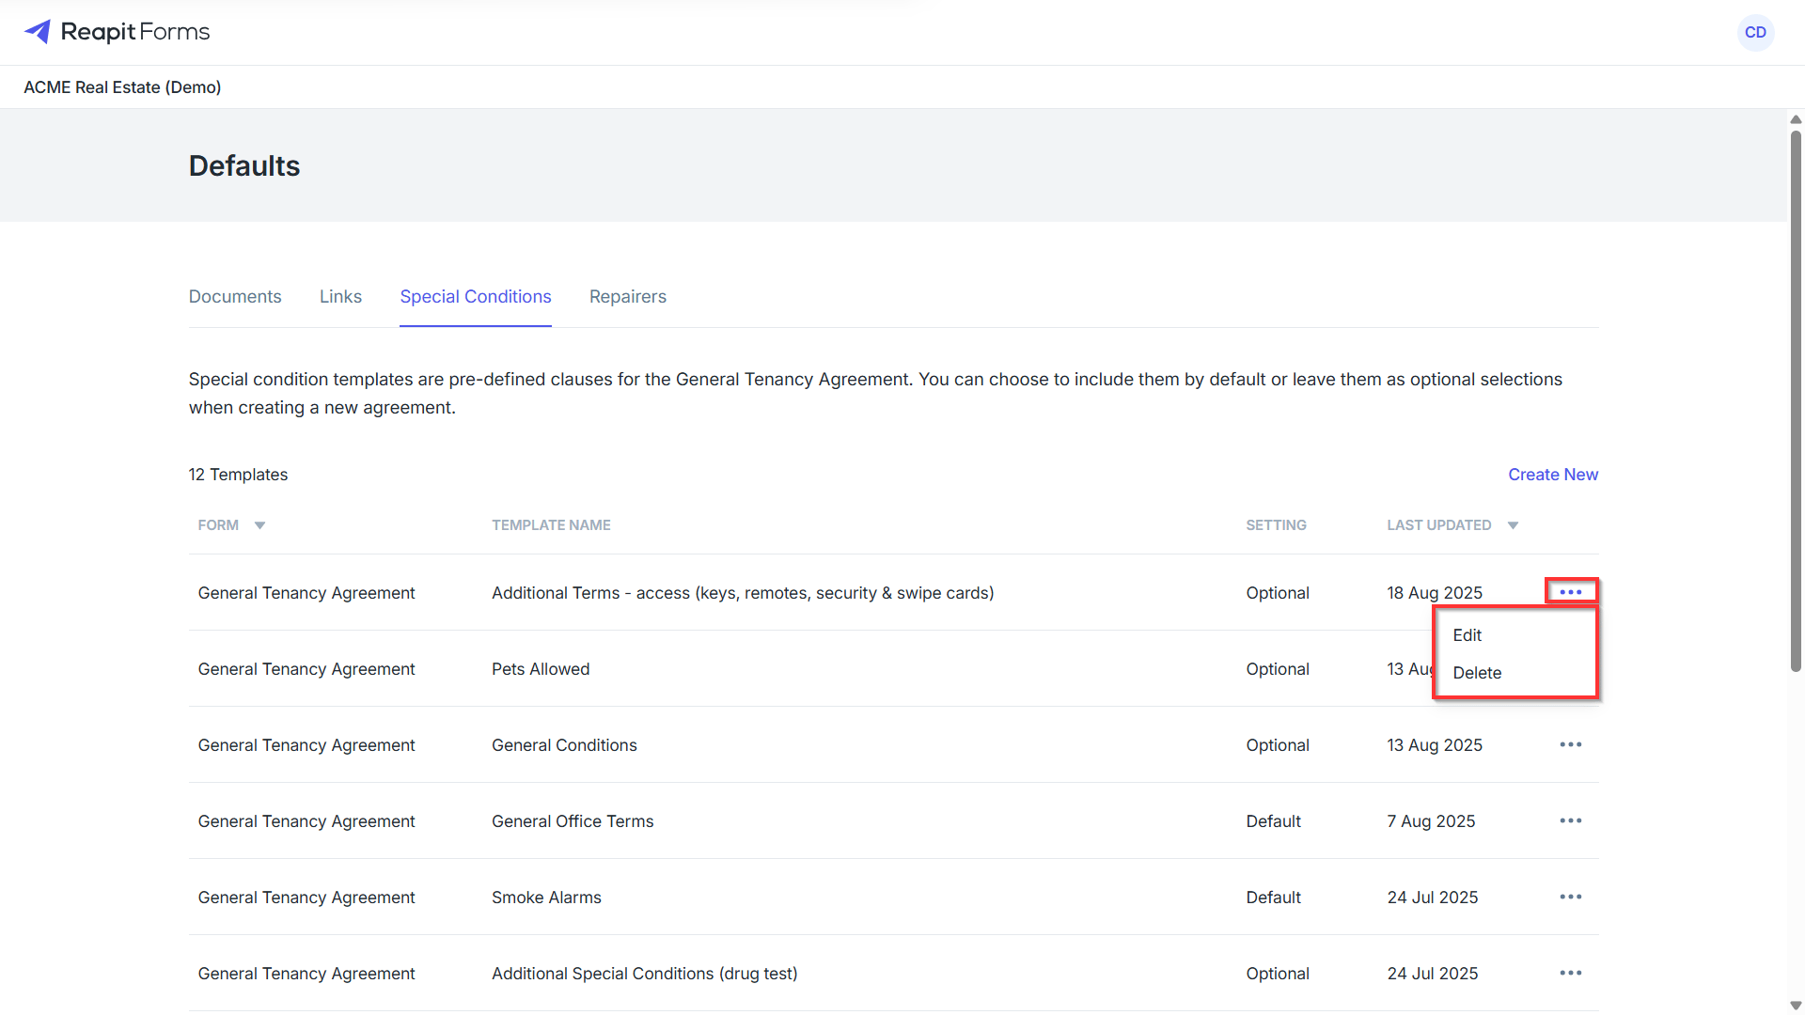This screenshot has width=1805, height=1015.
Task: Open the CD user avatar menu
Action: pos(1755,32)
